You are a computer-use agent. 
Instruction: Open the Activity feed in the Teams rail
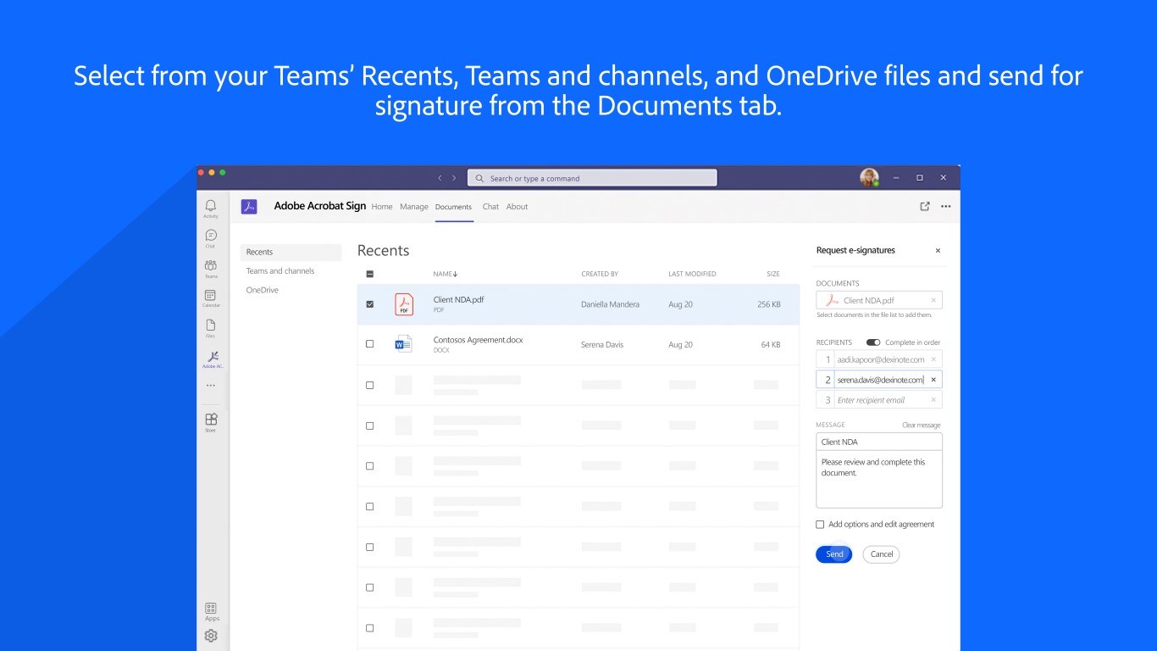(210, 209)
